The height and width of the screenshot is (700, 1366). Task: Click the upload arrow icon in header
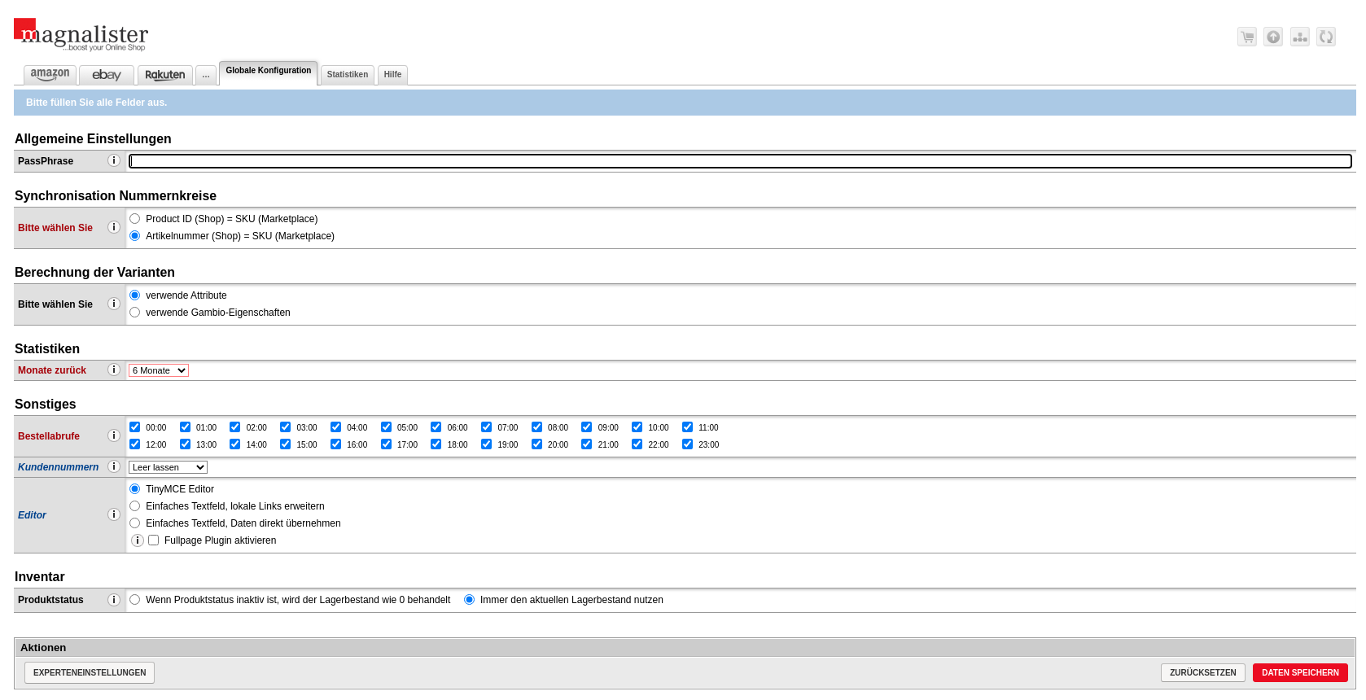point(1273,37)
